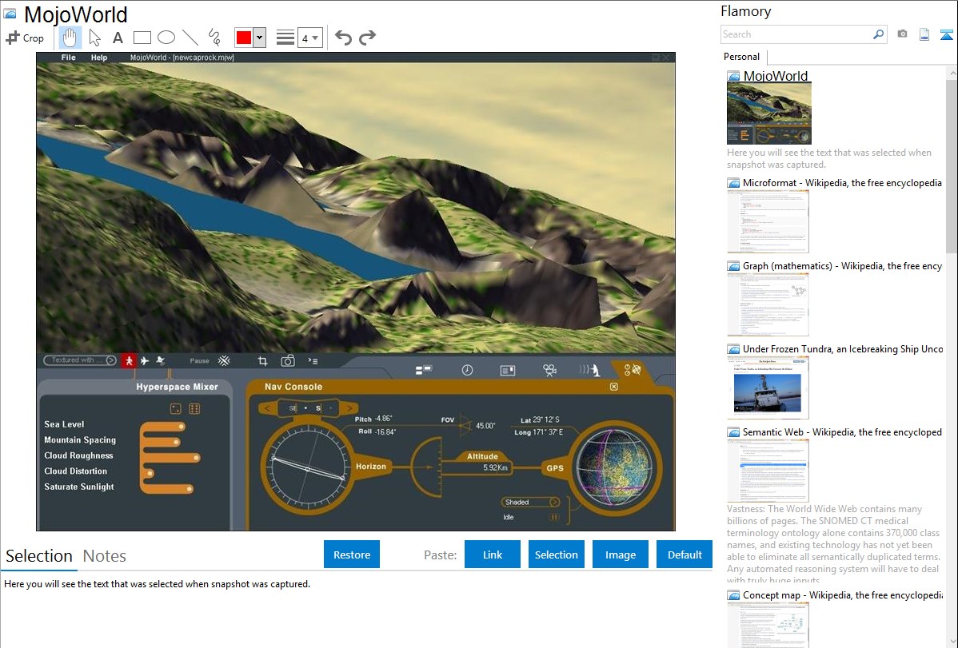Click the page document icon in Flamory
The image size is (958, 648).
click(x=924, y=34)
